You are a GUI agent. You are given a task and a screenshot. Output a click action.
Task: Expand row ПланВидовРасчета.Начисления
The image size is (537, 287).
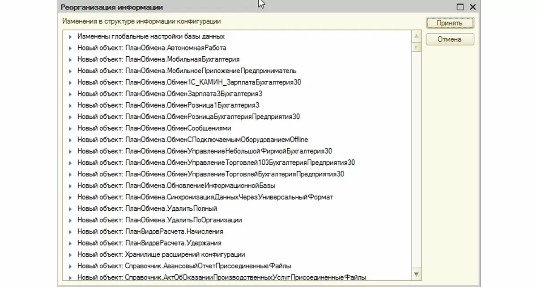70,232
